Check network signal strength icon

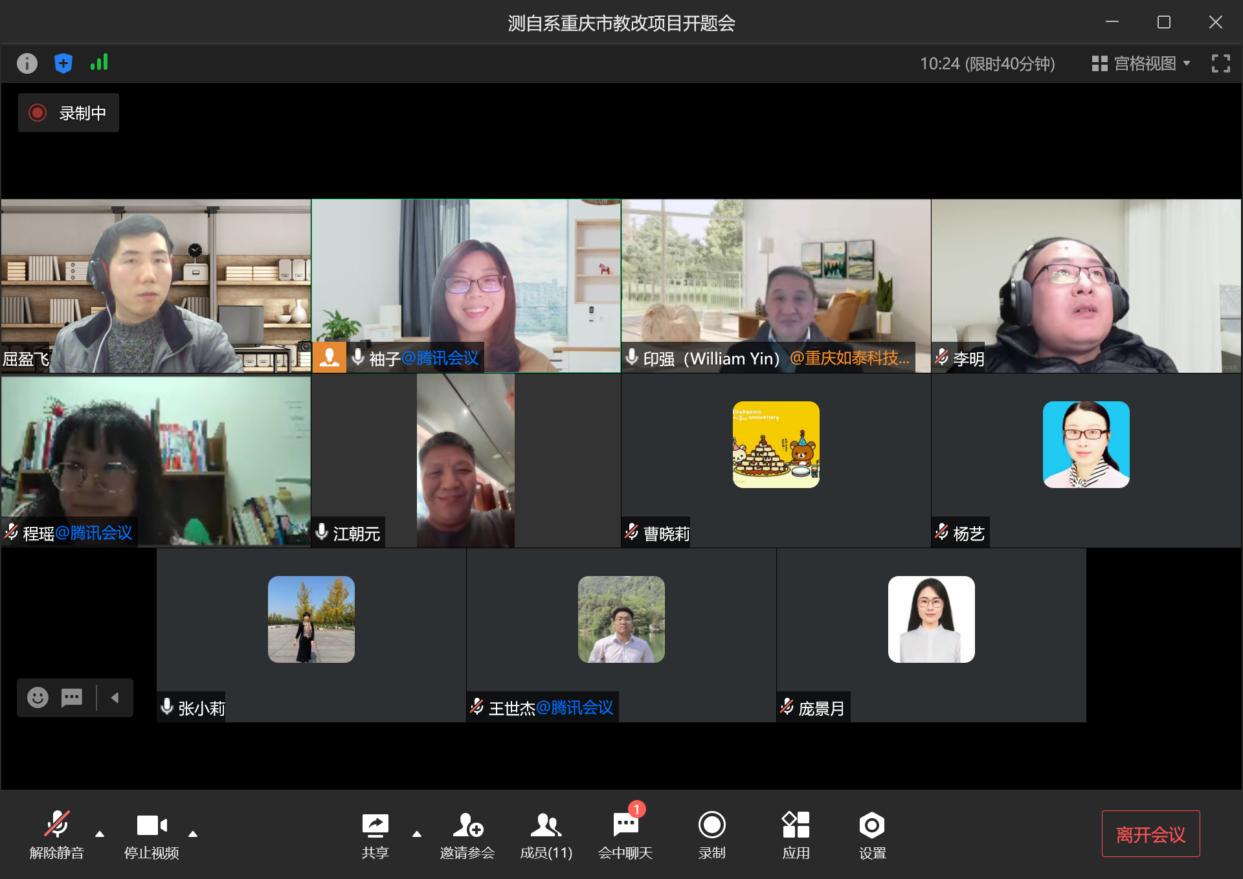[x=99, y=63]
